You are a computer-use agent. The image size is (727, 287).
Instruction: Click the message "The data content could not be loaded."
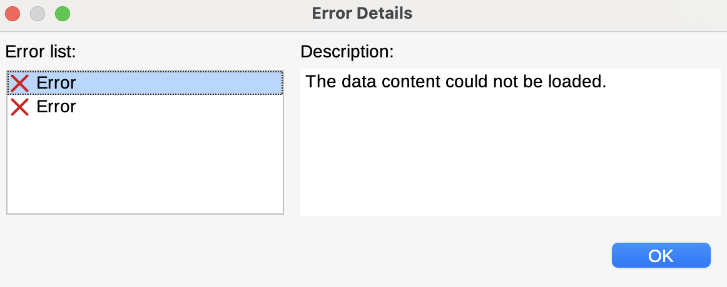click(x=455, y=82)
